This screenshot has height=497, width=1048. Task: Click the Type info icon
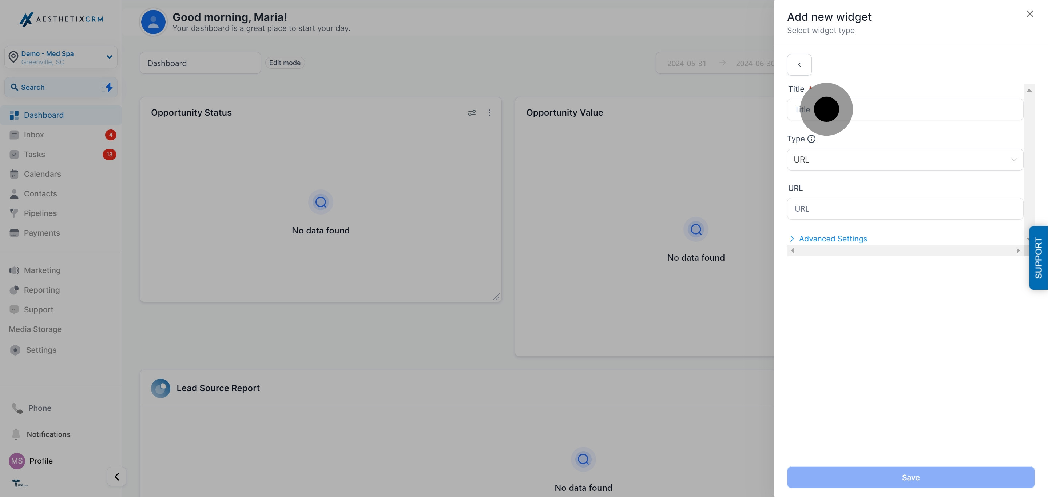coord(811,139)
